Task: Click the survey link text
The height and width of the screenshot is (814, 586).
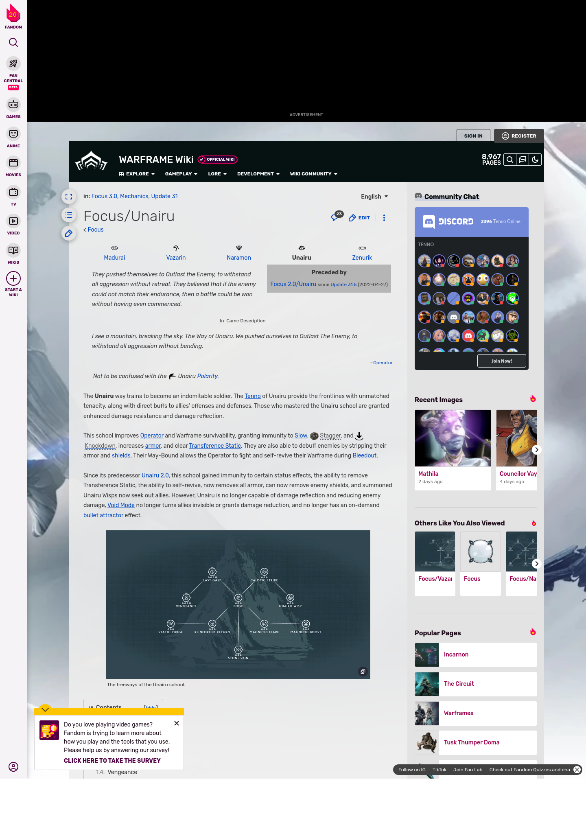Action: pos(112,761)
